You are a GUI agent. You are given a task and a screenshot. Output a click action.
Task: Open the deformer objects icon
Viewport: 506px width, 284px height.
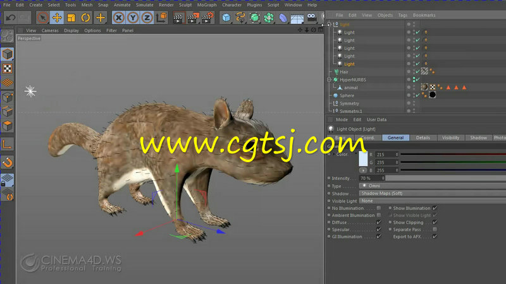coord(283,18)
